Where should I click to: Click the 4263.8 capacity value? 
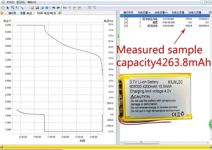click(188, 26)
